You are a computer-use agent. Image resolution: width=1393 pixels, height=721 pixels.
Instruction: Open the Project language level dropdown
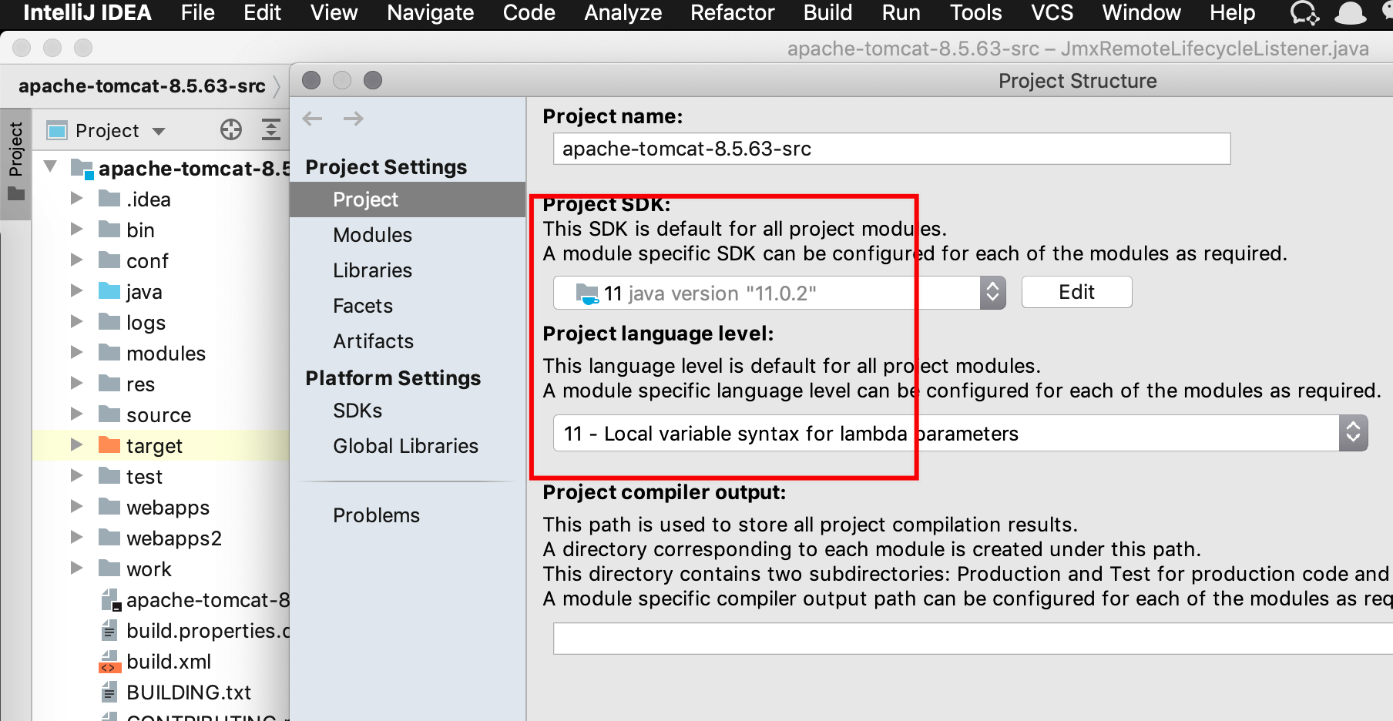click(1353, 433)
